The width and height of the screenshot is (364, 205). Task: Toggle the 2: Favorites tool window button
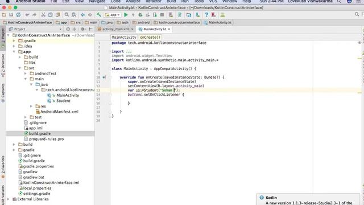tap(3, 166)
